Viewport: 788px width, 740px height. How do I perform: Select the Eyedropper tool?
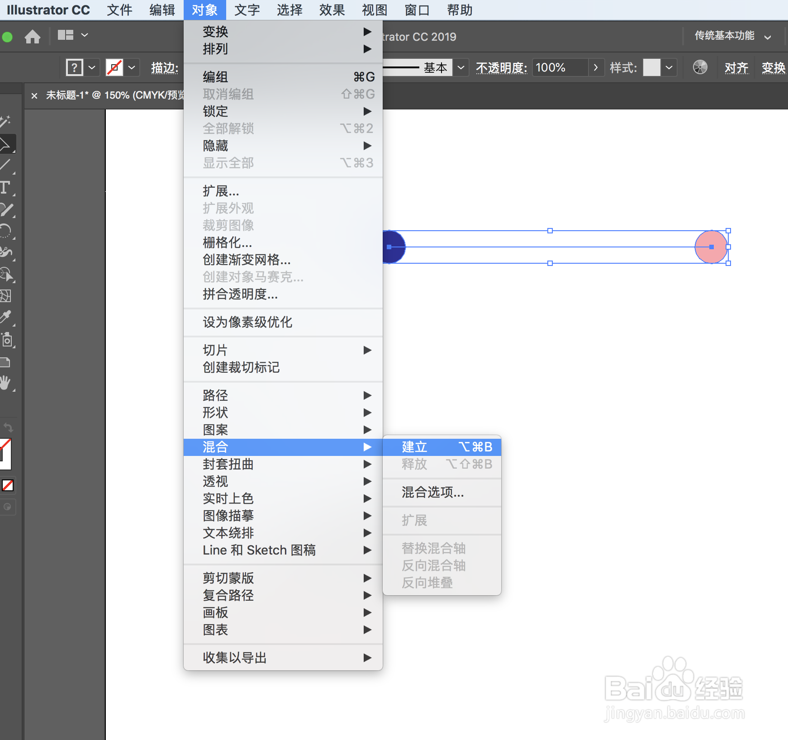point(5,317)
